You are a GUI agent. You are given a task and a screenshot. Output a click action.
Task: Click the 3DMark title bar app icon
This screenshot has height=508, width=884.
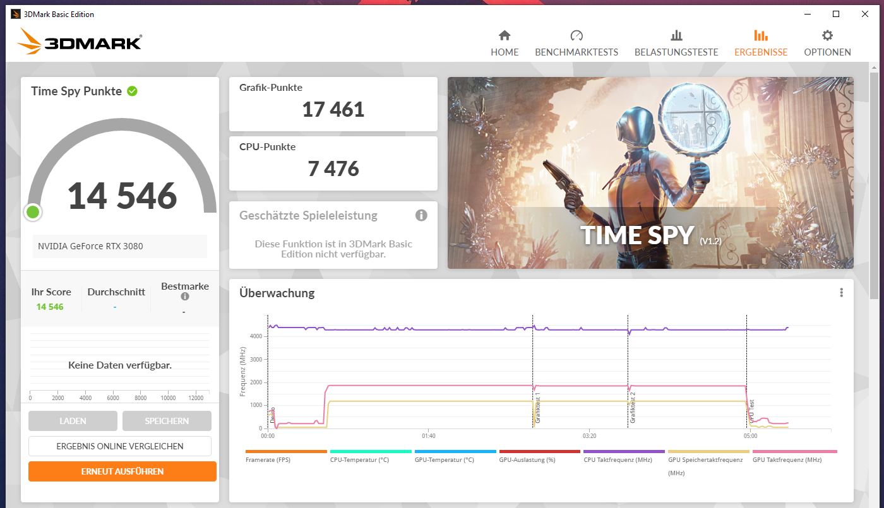coord(16,14)
